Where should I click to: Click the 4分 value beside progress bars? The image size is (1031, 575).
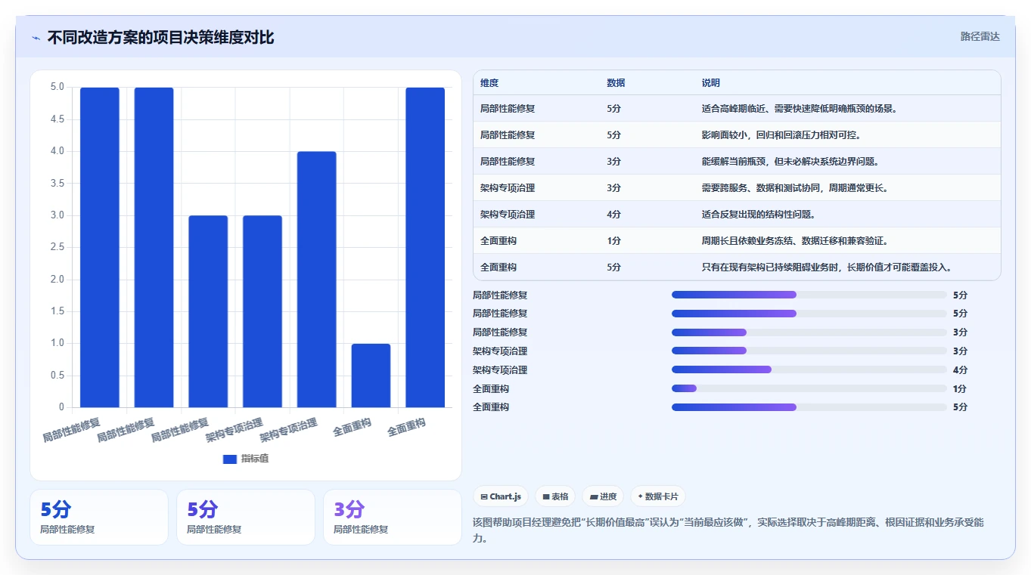click(x=960, y=370)
